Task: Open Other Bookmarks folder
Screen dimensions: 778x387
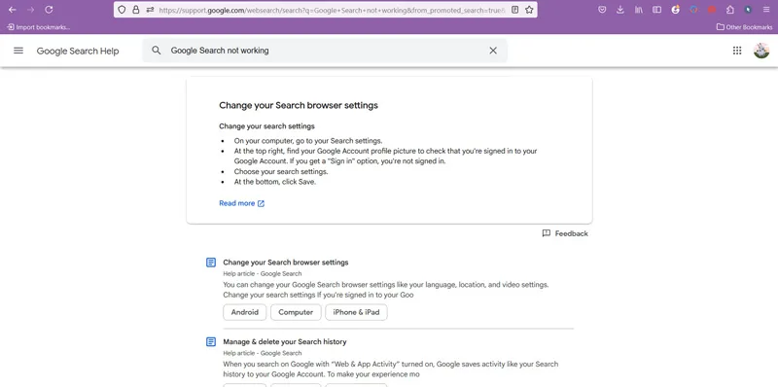Action: click(744, 27)
